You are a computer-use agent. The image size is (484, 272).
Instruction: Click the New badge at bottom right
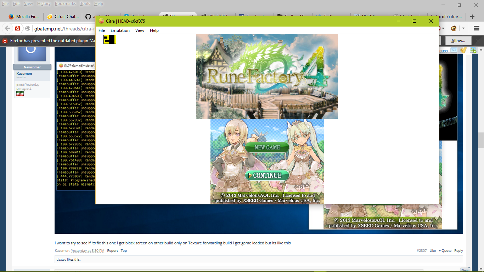coord(465,270)
